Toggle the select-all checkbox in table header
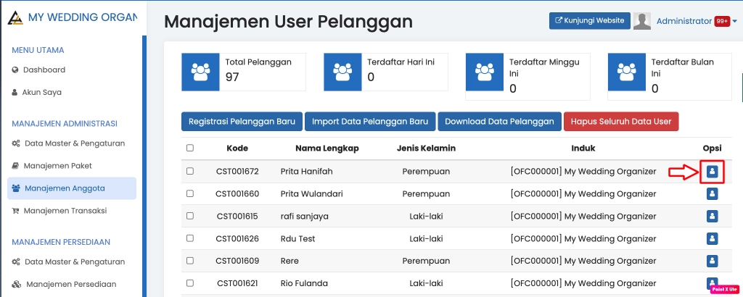The width and height of the screenshot is (743, 297). tap(190, 148)
